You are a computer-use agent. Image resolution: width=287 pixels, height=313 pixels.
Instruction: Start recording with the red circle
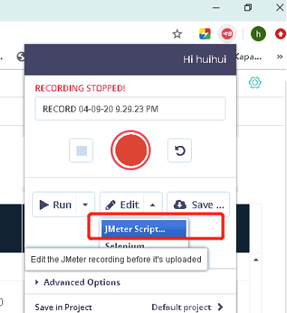[130, 150]
